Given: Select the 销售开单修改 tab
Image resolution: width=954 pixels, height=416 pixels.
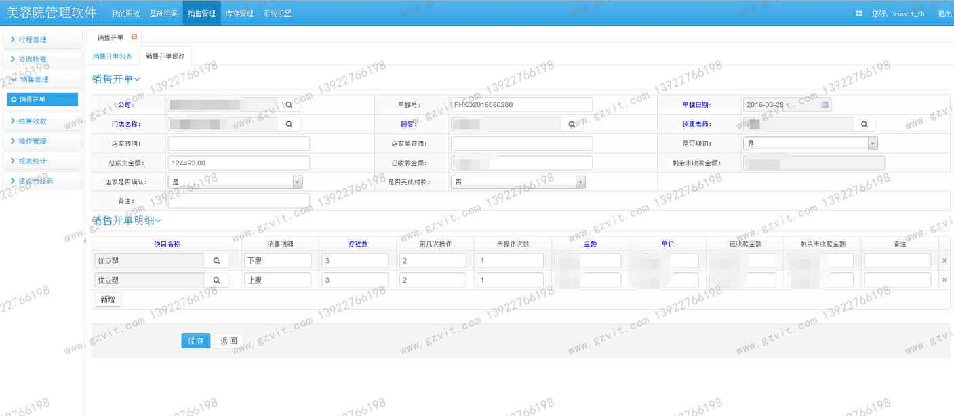Looking at the screenshot, I should tap(165, 56).
